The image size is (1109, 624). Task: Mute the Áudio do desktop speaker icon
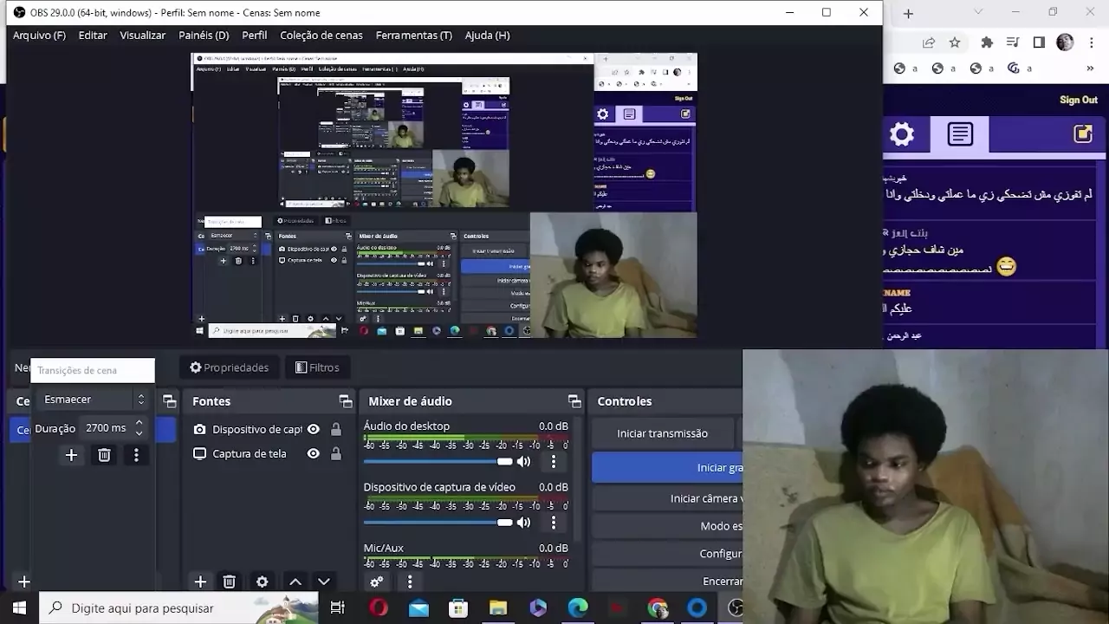click(x=523, y=462)
